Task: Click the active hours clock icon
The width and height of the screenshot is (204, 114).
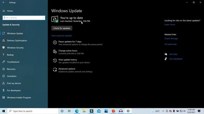Action: click(x=55, y=52)
